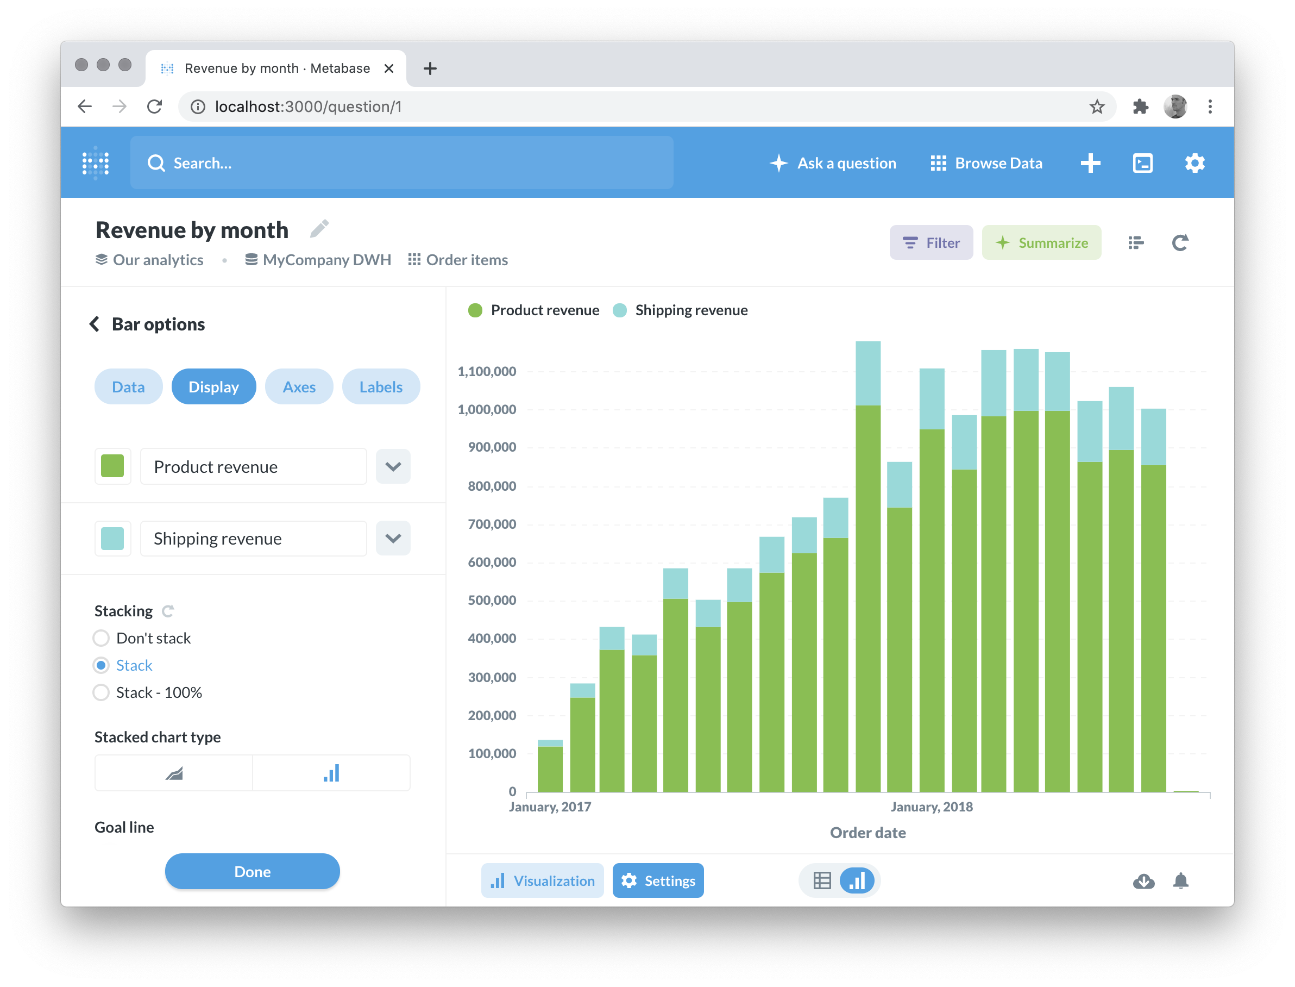This screenshot has height=987, width=1295.
Task: Click the Summarize button
Action: (1041, 242)
